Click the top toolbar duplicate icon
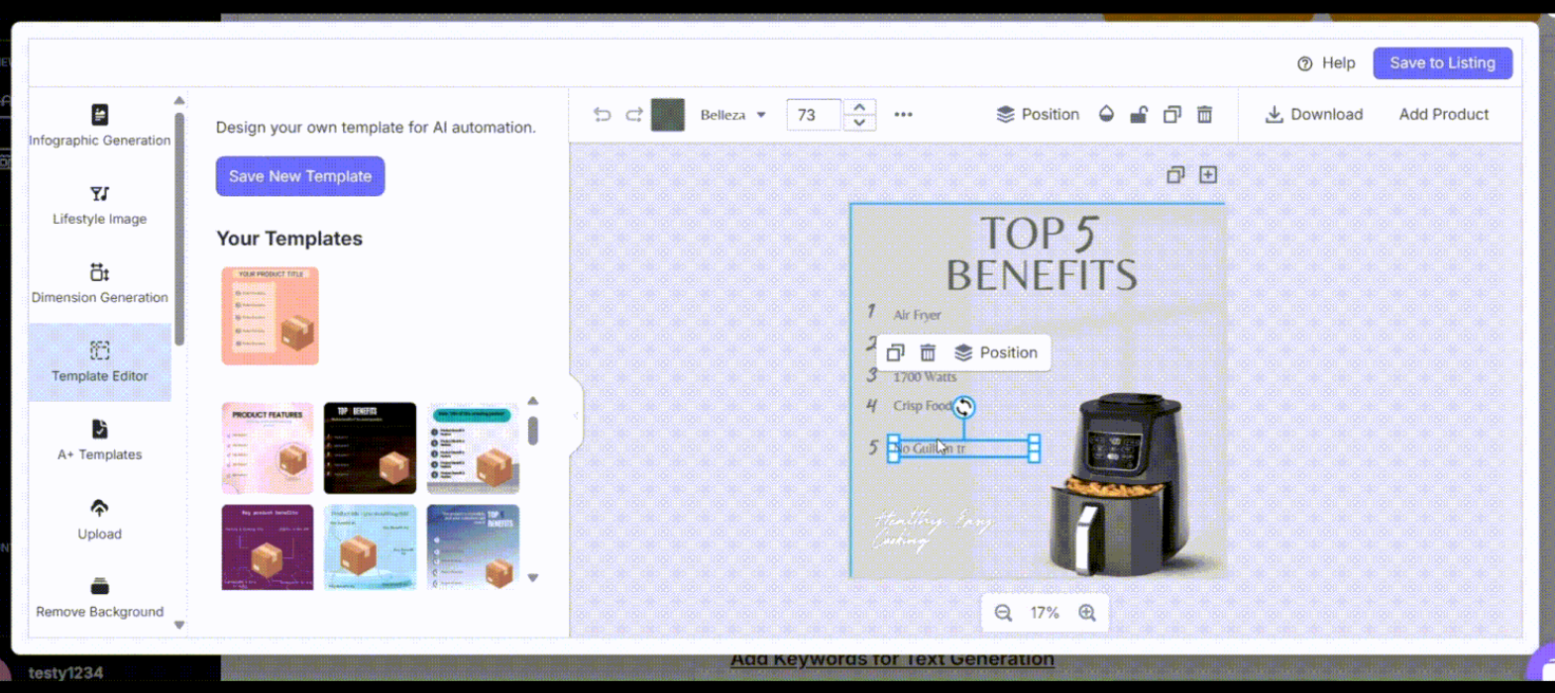Image resolution: width=1555 pixels, height=693 pixels. click(x=1171, y=115)
